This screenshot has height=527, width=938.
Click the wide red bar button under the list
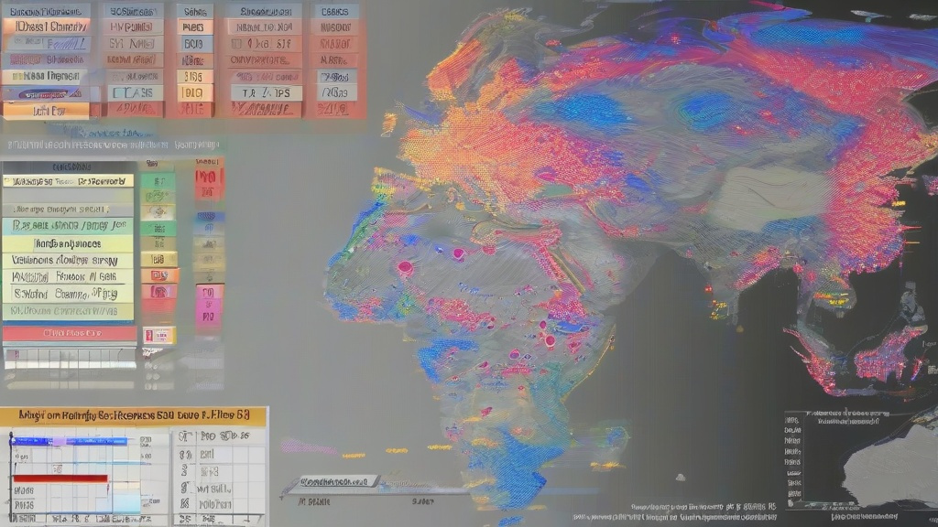(x=69, y=334)
